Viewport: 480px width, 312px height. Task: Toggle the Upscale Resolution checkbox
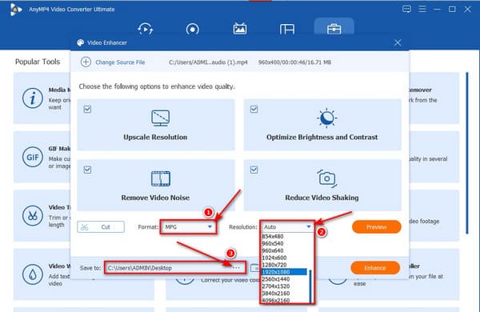pos(87,109)
